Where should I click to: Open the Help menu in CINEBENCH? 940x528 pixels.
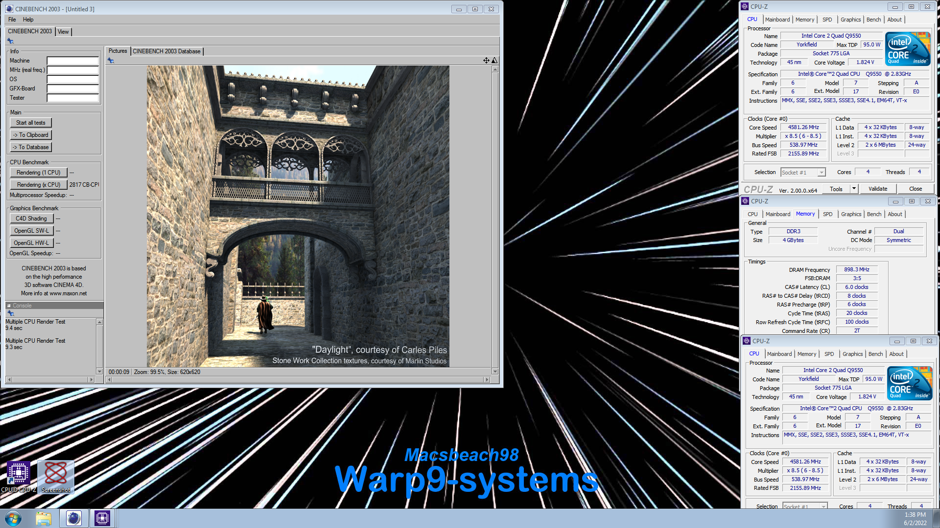28,20
